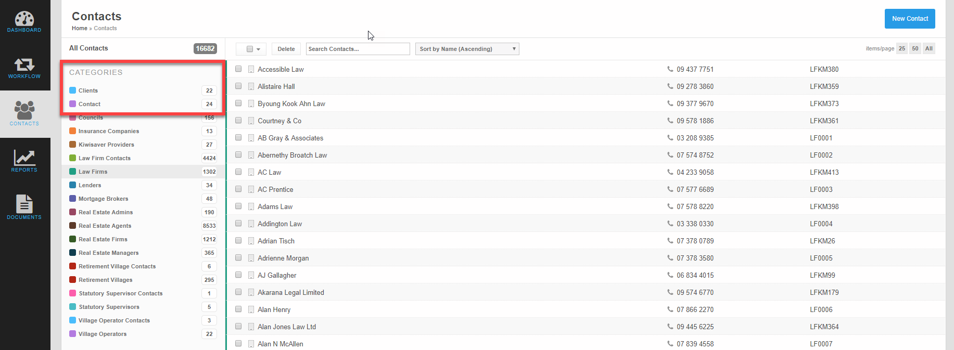This screenshot has height=350, width=954.
Task: Click the Search Contacts input field
Action: [358, 49]
